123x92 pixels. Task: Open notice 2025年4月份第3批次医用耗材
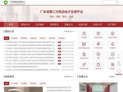point(30,61)
